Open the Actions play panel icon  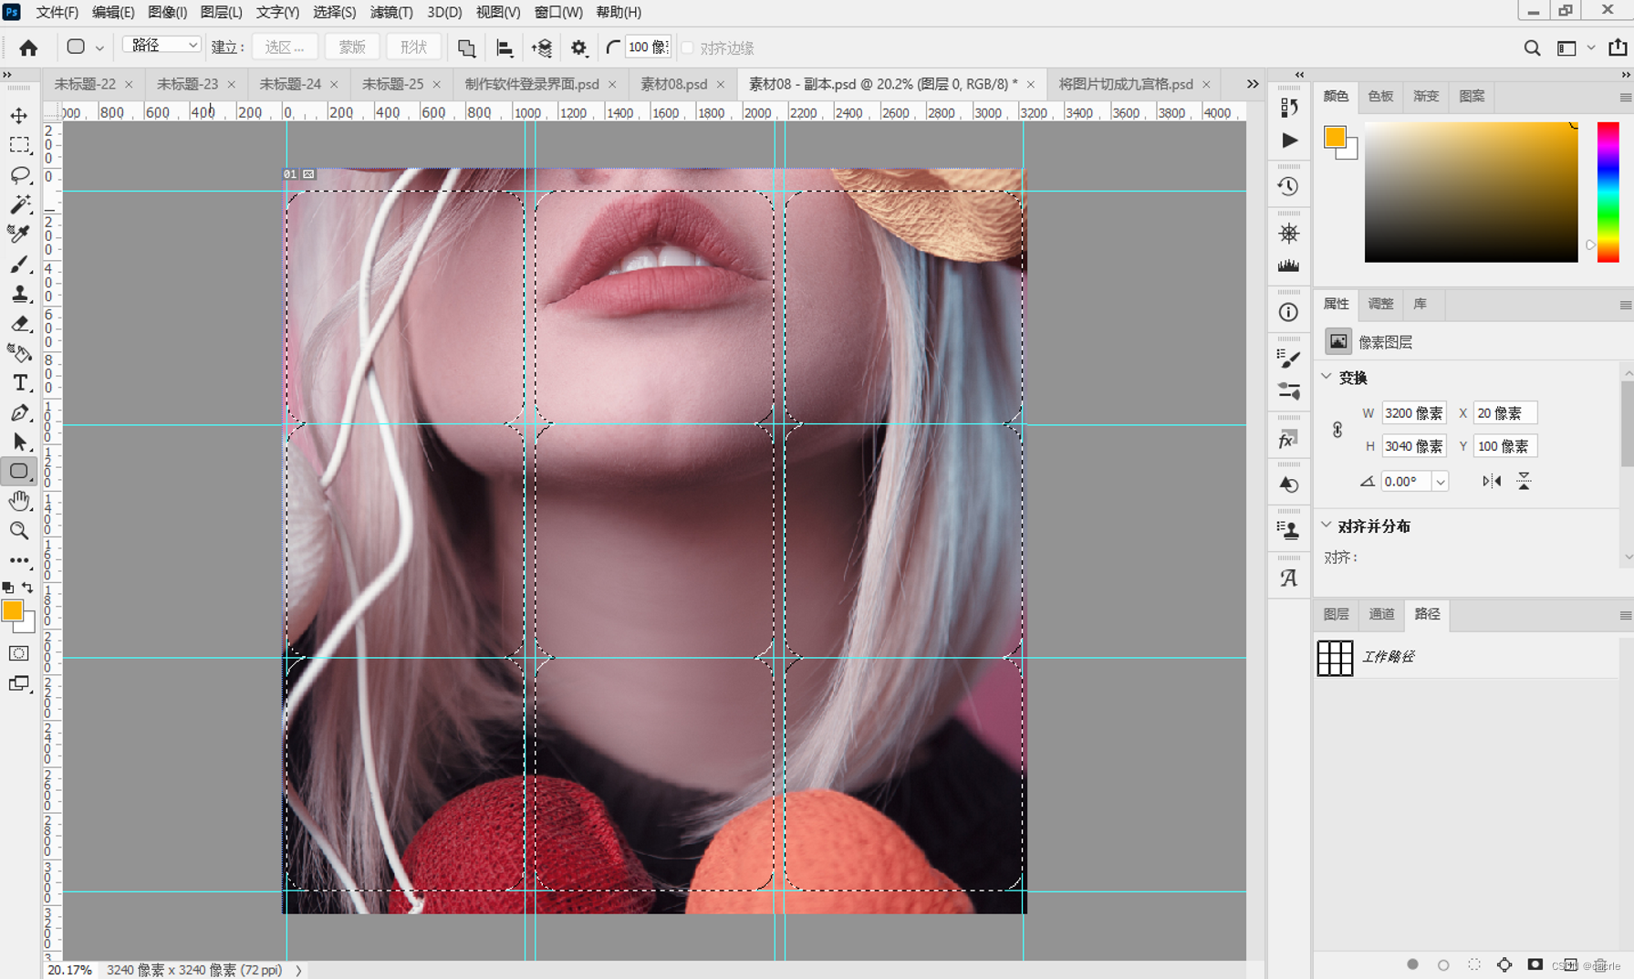1288,141
